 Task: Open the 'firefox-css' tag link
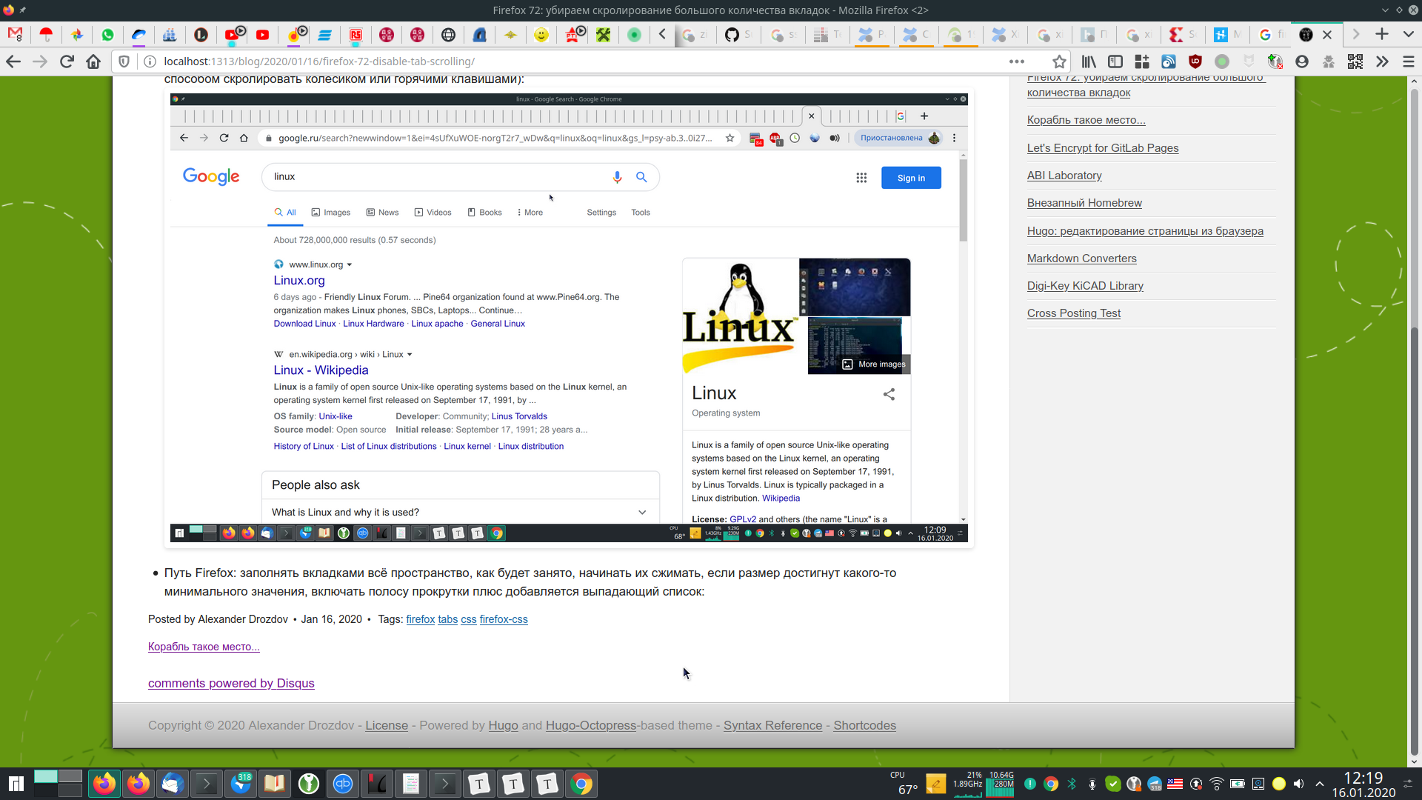pyautogui.click(x=504, y=619)
